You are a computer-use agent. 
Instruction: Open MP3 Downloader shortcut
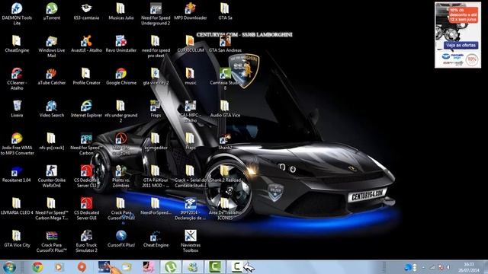pyautogui.click(x=191, y=11)
